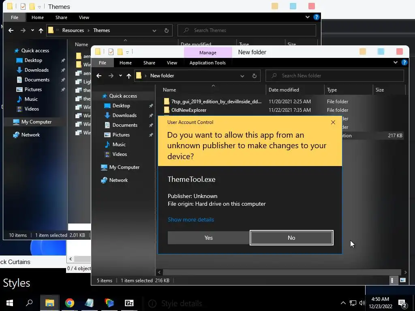The height and width of the screenshot is (311, 415).
Task: Show hidden system tray icons
Action: pyautogui.click(x=343, y=303)
